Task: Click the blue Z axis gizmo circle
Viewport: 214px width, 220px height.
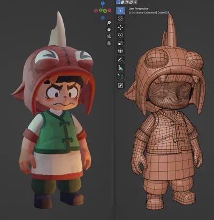Action: tap(103, 3)
